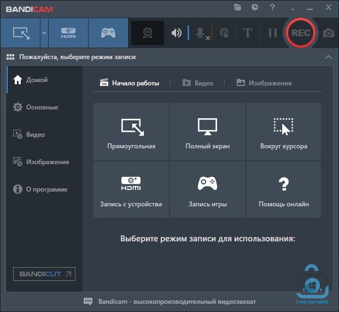This screenshot has width=339, height=312.
Task: Switch to Начало работы tab
Action: [130, 83]
